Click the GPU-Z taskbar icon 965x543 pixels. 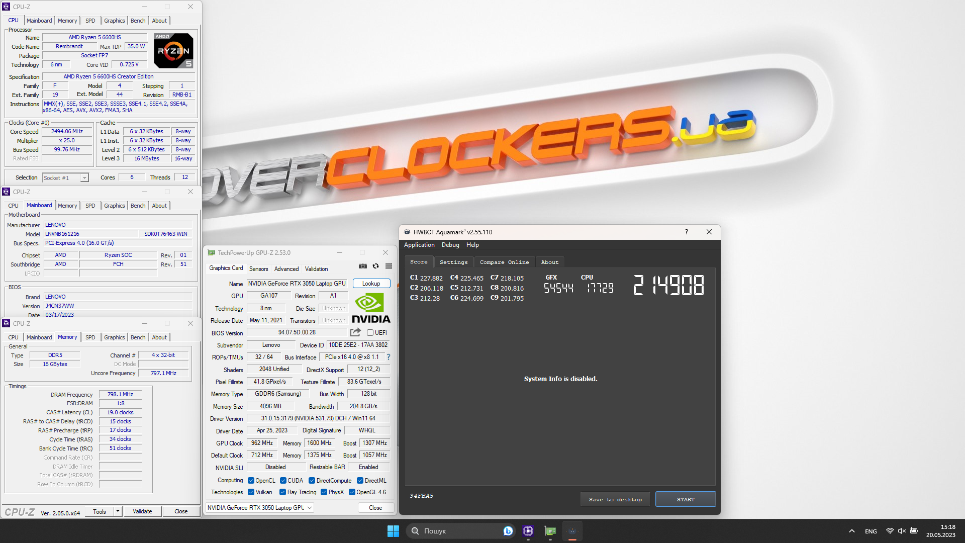click(550, 531)
